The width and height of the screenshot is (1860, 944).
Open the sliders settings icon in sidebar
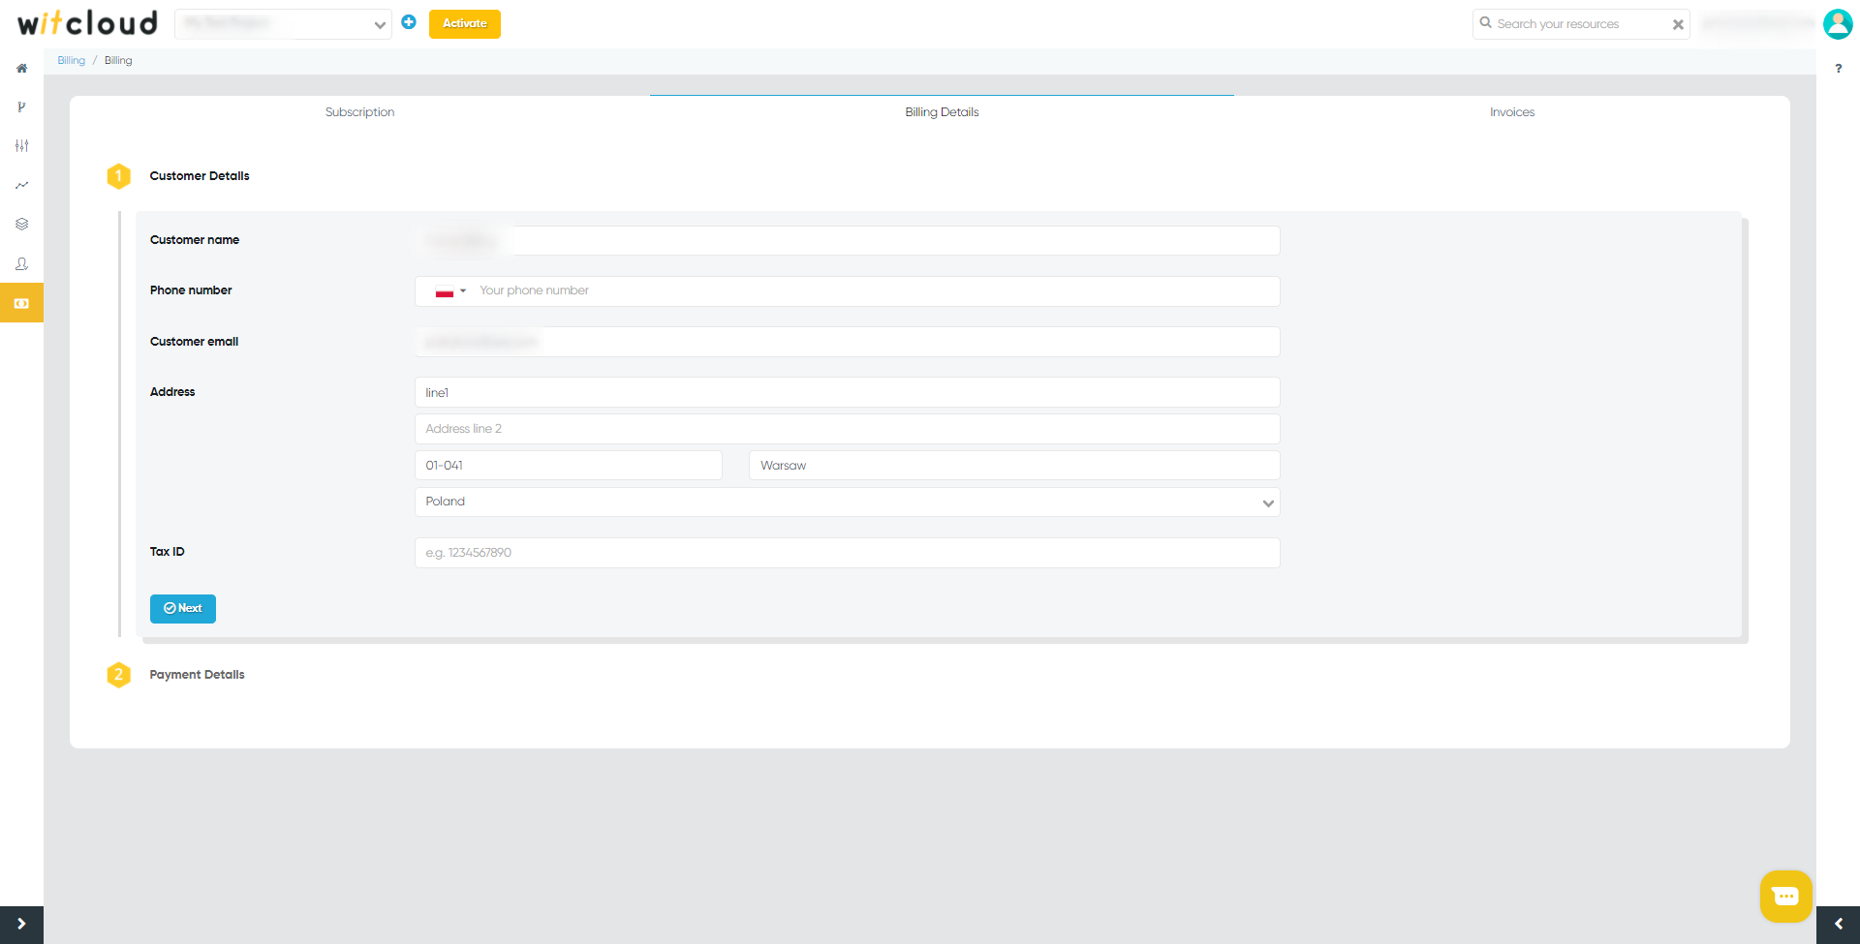click(x=21, y=145)
